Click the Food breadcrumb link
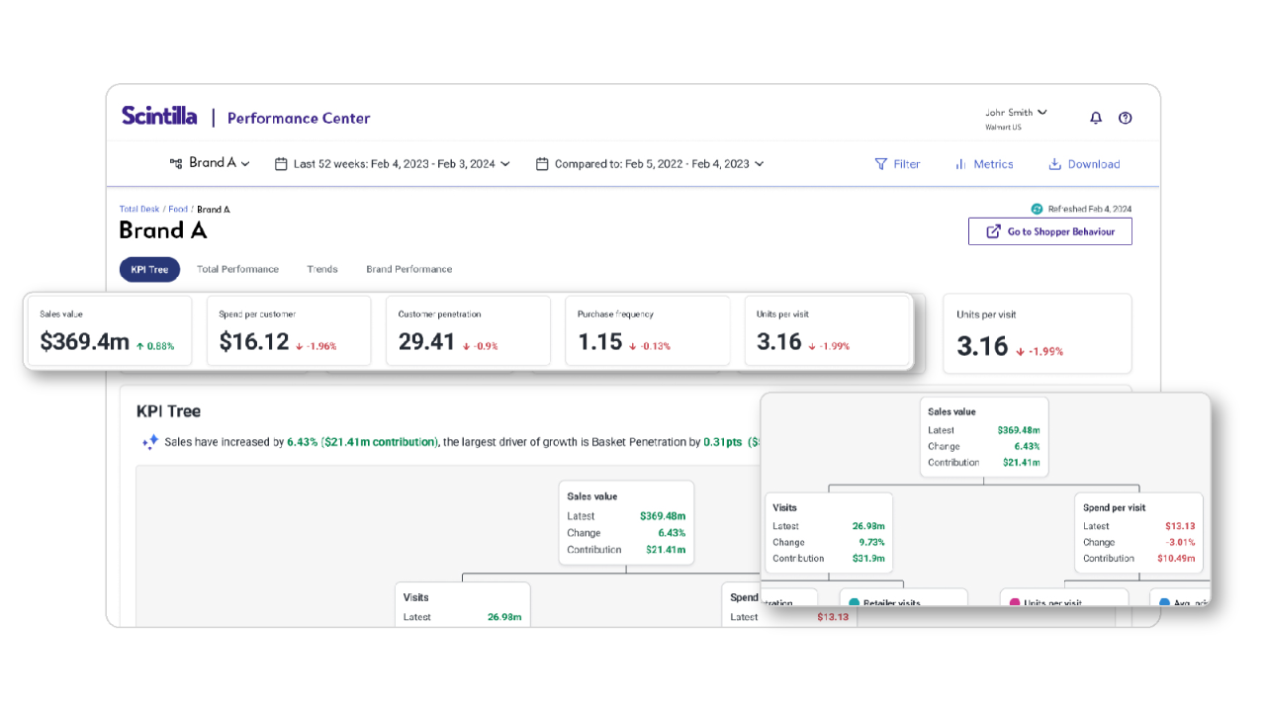Image resolution: width=1266 pixels, height=712 pixels. click(x=177, y=210)
